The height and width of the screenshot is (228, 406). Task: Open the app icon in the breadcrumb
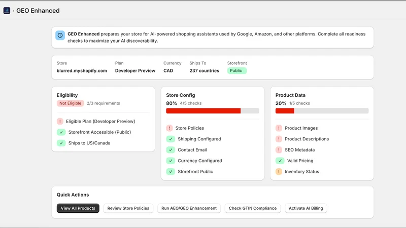click(x=7, y=11)
